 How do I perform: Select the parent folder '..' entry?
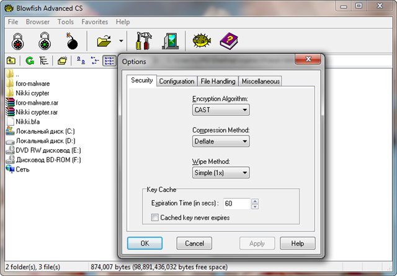point(12,74)
